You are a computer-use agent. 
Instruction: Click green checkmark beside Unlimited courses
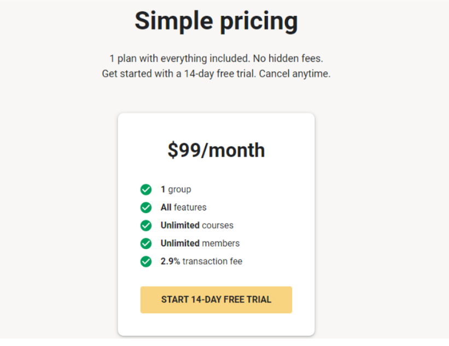tap(146, 225)
